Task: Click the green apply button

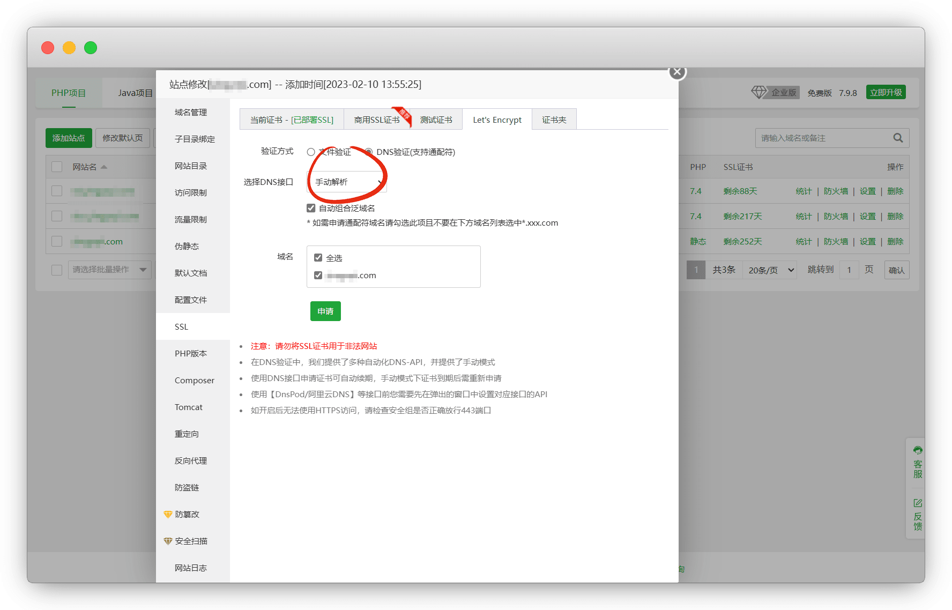Action: click(325, 311)
